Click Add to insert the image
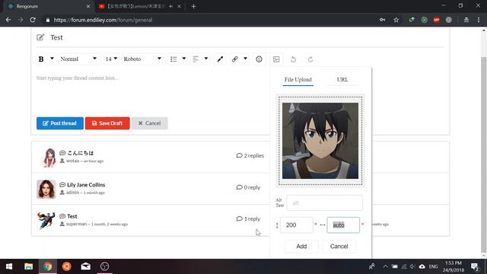This screenshot has width=487, height=274. click(x=301, y=247)
